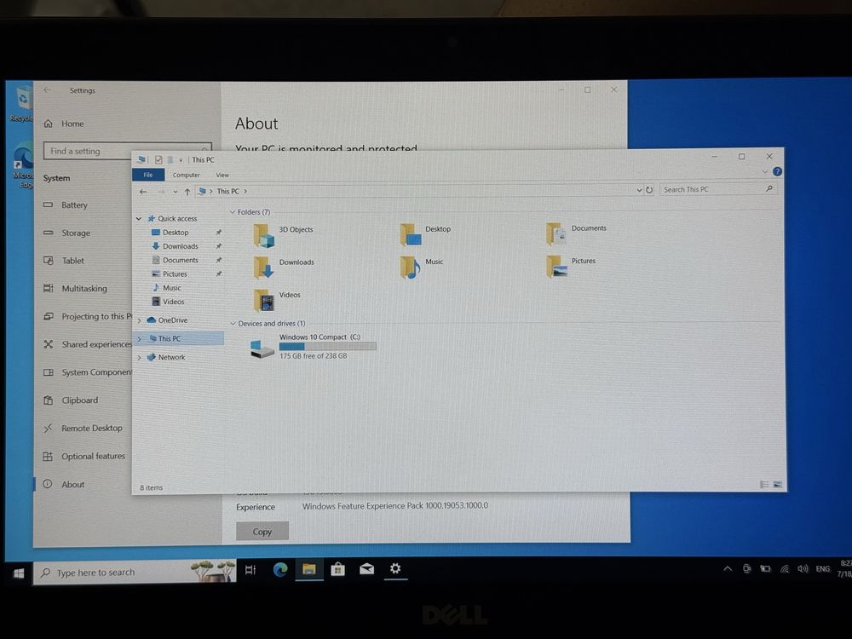Click search magnifier in Search This PC box
Viewport: 852px width, 639px height.
click(x=769, y=189)
